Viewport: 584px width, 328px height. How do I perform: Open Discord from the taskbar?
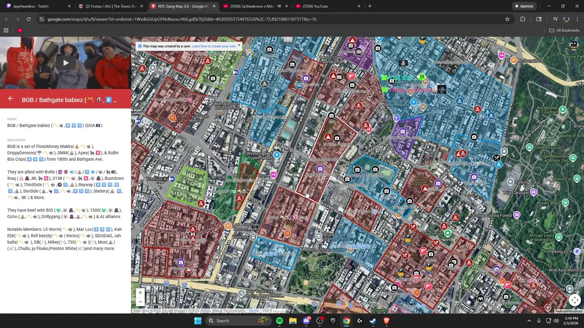coord(306,321)
